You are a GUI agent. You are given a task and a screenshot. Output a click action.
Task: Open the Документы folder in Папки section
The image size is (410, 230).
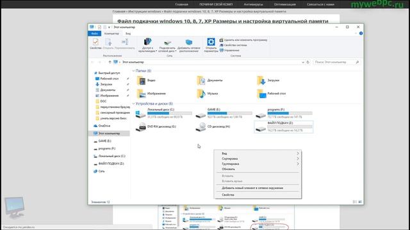209,80
